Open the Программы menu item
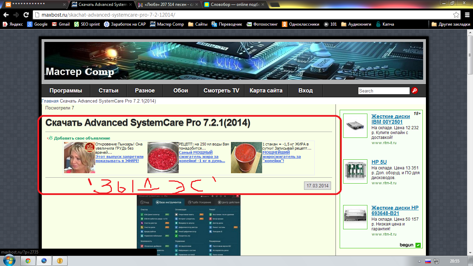This screenshot has height=266, width=473. (66, 91)
